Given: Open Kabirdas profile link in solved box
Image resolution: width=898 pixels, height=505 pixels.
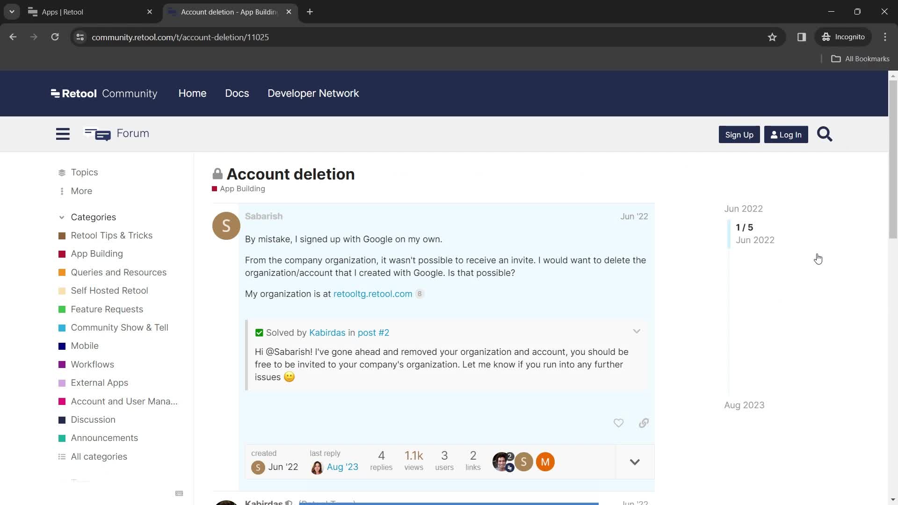Looking at the screenshot, I should [x=327, y=332].
